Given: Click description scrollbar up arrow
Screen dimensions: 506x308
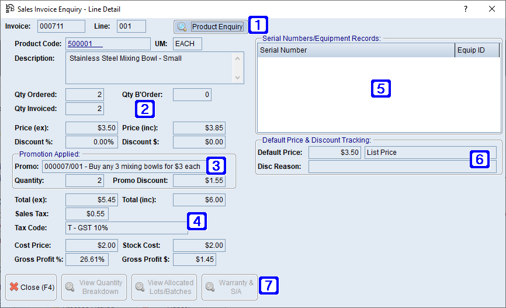Looking at the screenshot, I should point(237,58).
